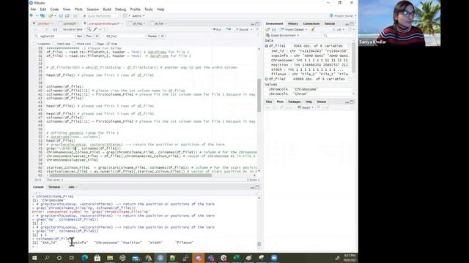Click Prev button in find bar
Viewport: 469px width, 263px height.
point(89,36)
